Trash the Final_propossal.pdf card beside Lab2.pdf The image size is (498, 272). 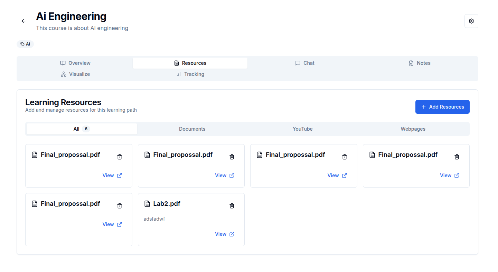pos(120,206)
